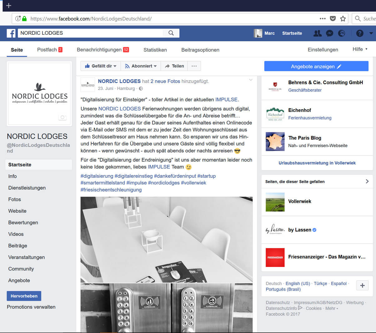376x333 pixels.
Task: Open the Urlaubshausvermietung in Vollerwiek link
Action: (x=317, y=163)
